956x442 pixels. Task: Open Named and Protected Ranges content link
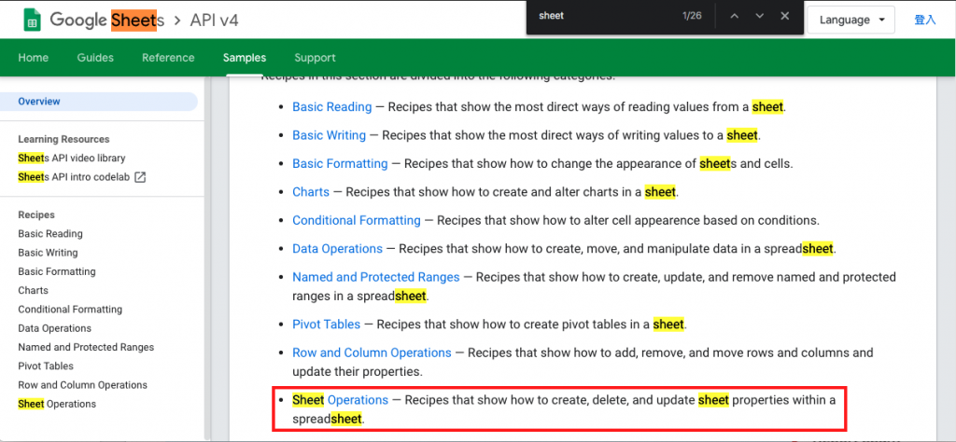(x=376, y=277)
